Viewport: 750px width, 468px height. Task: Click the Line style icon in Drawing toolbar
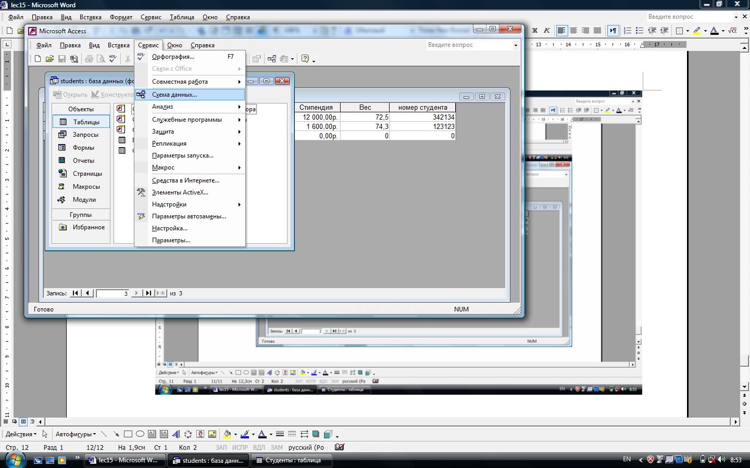(280, 434)
